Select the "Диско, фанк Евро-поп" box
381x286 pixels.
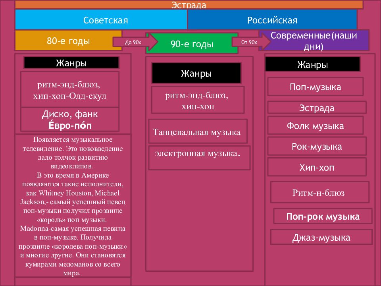coord(70,120)
